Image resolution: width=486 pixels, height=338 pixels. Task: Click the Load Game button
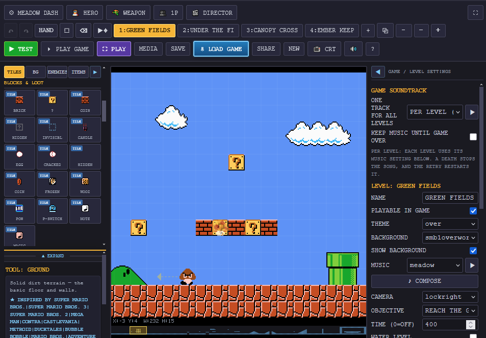(221, 49)
